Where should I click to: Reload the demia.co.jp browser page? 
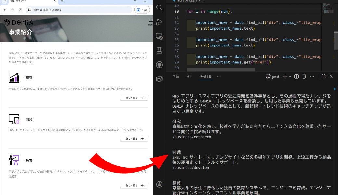20,10
